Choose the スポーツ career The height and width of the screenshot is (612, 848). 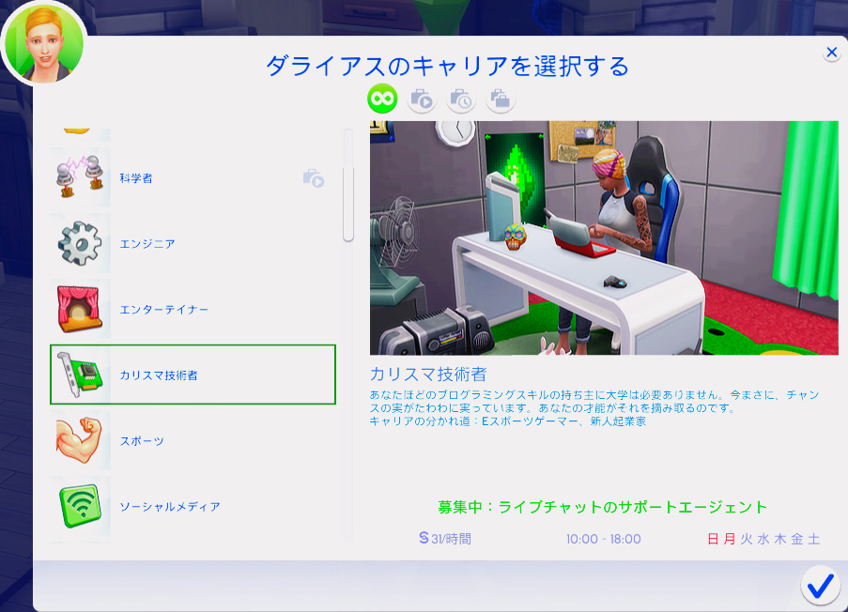(193, 440)
